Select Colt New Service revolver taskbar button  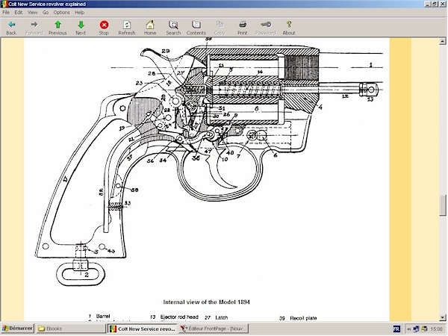[x=143, y=329]
